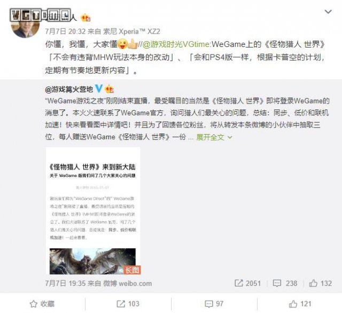Open the @游戏篝火营地 account link
Viewport: 342px width, 313px height.
tap(69, 89)
